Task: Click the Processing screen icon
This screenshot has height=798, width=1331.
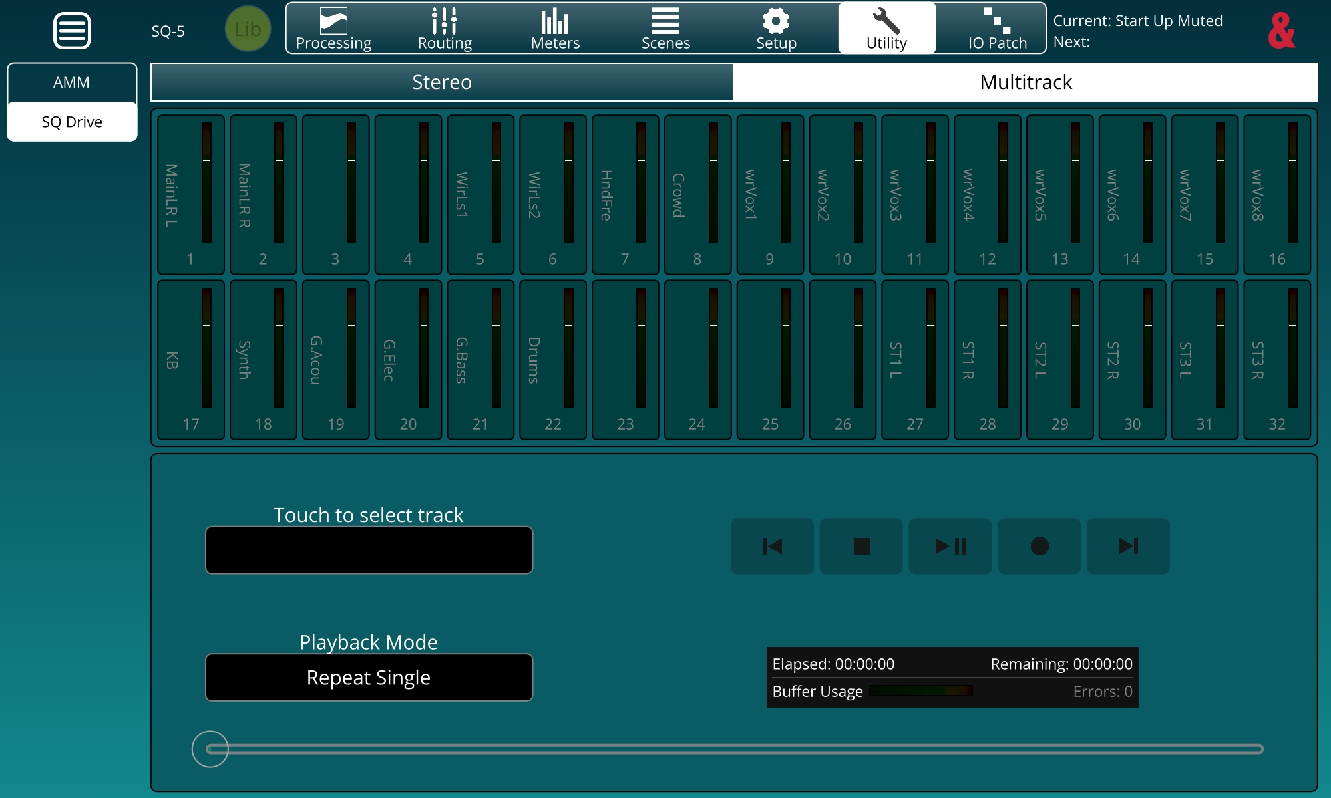Action: [x=333, y=29]
